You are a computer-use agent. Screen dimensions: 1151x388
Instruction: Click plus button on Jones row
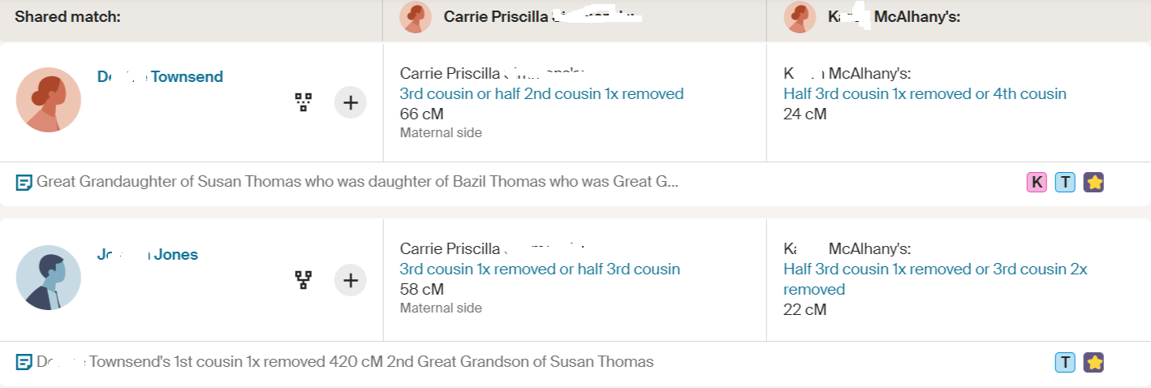coord(351,280)
